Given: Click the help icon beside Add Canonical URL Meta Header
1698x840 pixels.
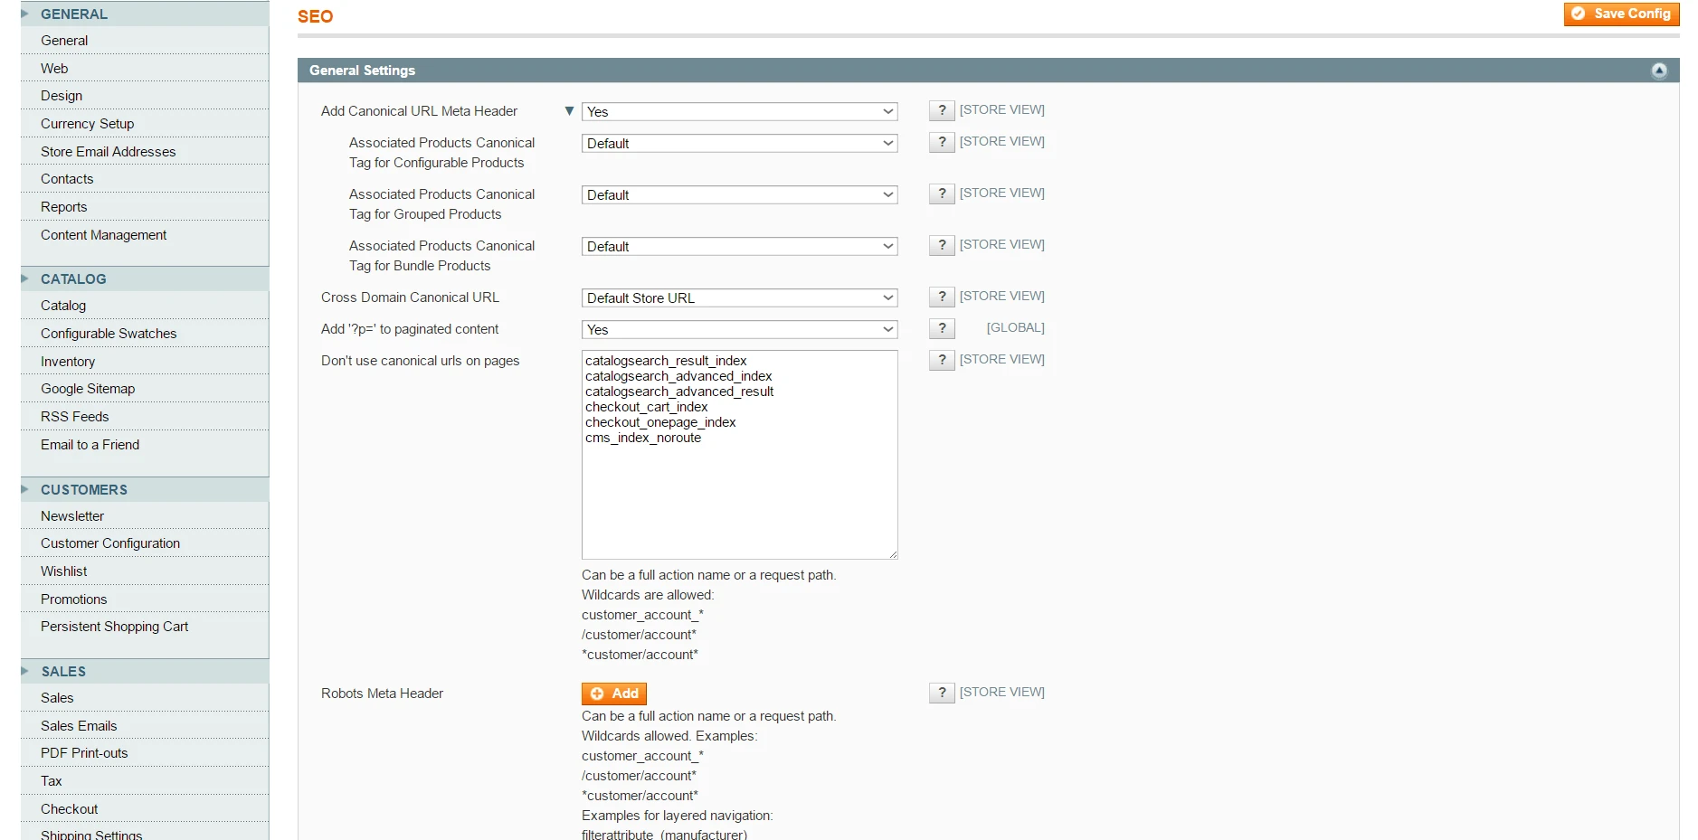Looking at the screenshot, I should 941,110.
